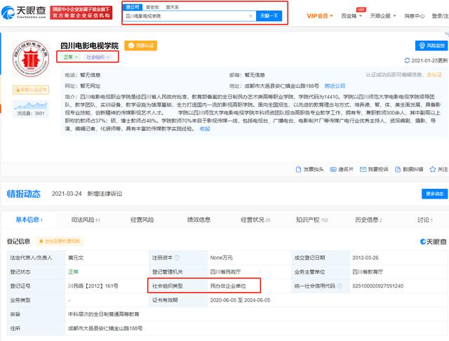Click the 本科层次的全日制普通高等教育 purpose text
Viewport: 449px width, 341px height.
click(103, 314)
